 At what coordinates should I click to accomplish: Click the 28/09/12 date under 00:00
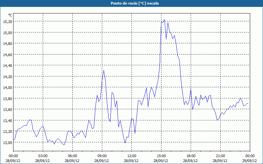pos(13,161)
